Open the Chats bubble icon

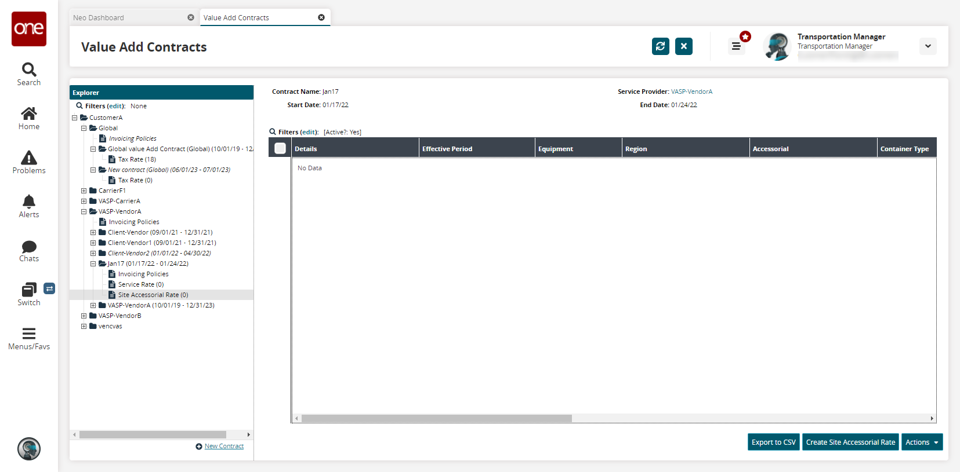[x=29, y=246]
